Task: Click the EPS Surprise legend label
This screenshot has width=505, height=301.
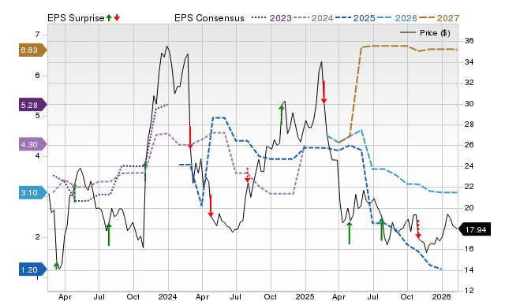Action: pyautogui.click(x=76, y=18)
